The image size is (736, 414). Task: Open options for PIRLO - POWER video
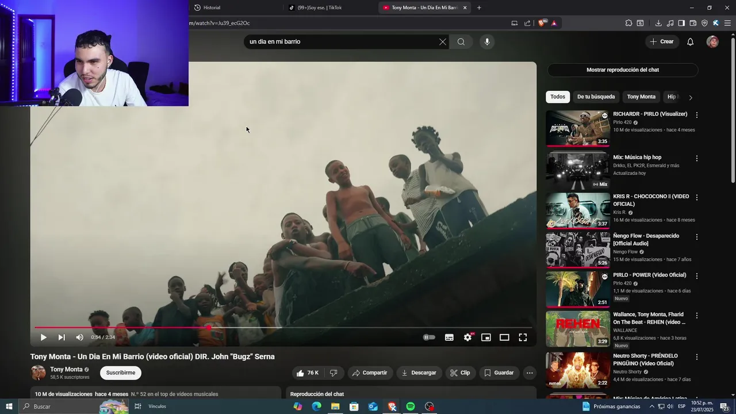coord(697,276)
